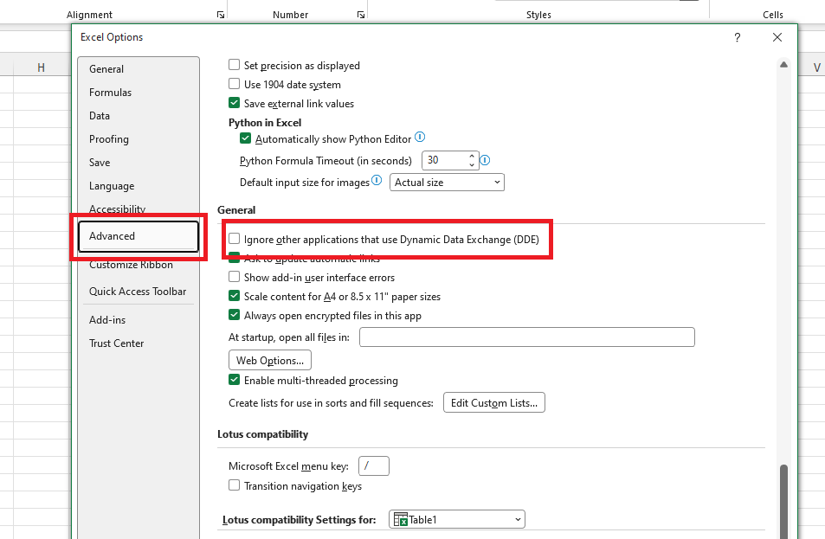
Task: Click the Excel Options vertical scrollbar thumb
Action: 783,501
